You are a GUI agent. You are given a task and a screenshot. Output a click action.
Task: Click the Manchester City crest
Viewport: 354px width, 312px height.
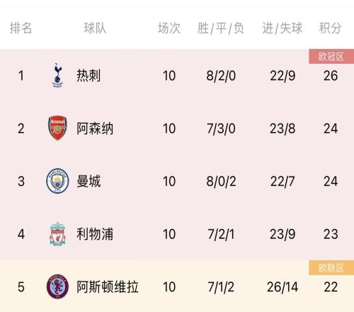point(57,181)
